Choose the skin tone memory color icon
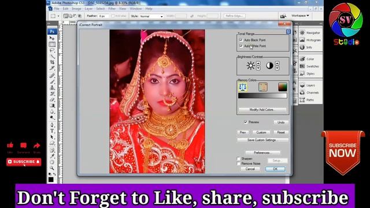Screen dimensions: 370x208 [262, 87]
